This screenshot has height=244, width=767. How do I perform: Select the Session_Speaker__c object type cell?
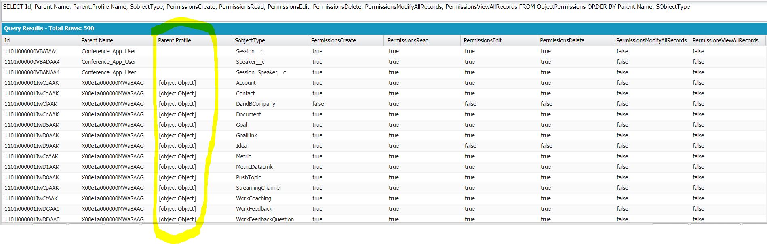pyautogui.click(x=261, y=72)
